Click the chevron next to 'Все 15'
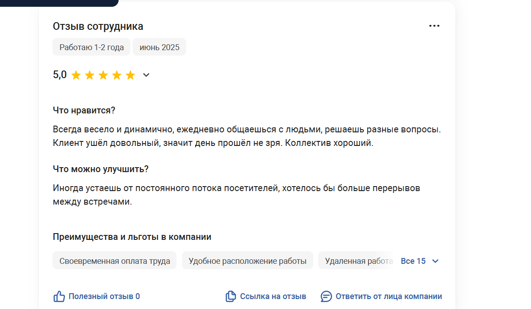531x309 pixels. (x=435, y=261)
